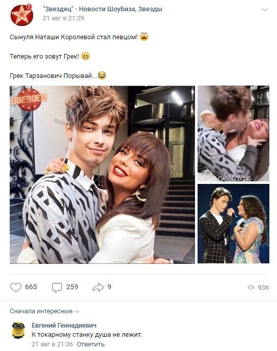Open the post timestamp '21 авг в 21:29'
Screen dimensions: 277x351
click(x=63, y=18)
